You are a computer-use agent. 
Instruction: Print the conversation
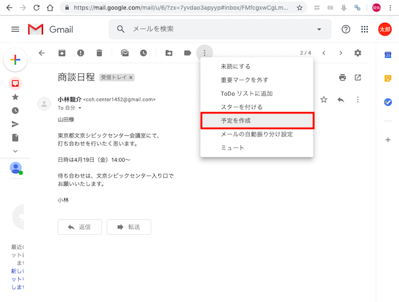[342, 77]
